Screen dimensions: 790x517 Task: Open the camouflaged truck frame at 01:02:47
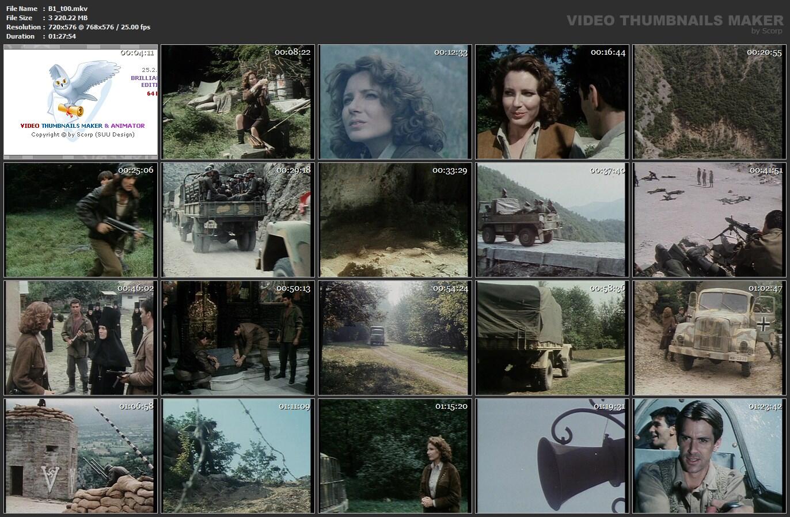pyautogui.click(x=709, y=338)
